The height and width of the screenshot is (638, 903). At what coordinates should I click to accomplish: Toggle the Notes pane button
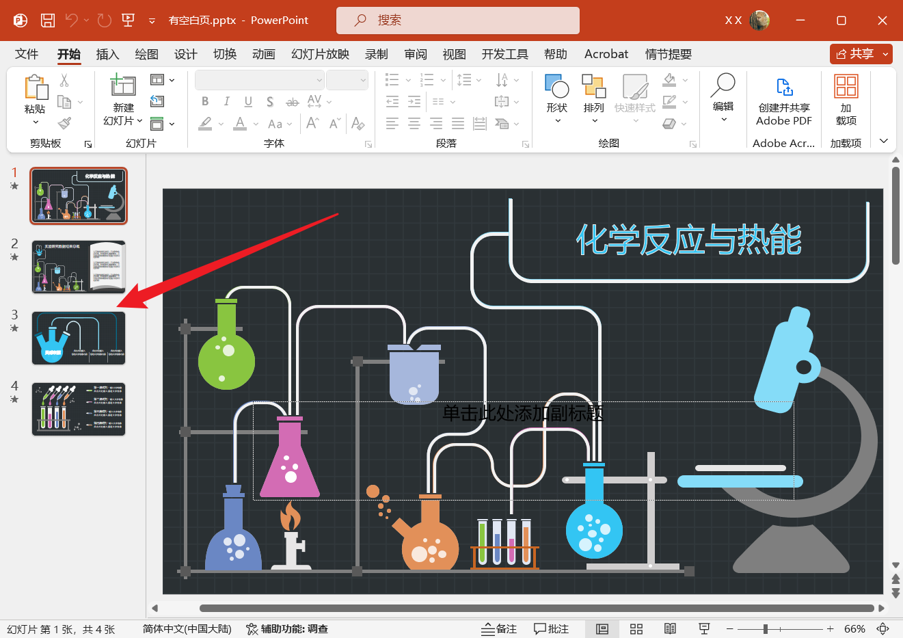[x=499, y=629]
